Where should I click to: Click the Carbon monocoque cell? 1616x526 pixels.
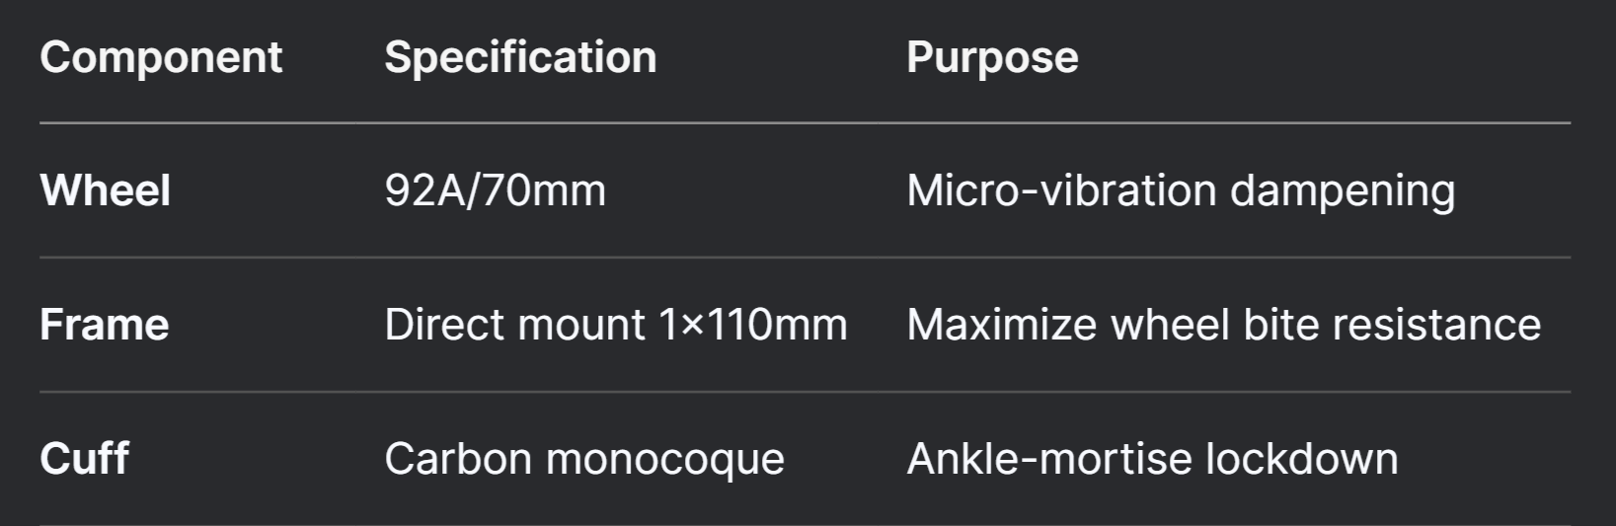(584, 460)
